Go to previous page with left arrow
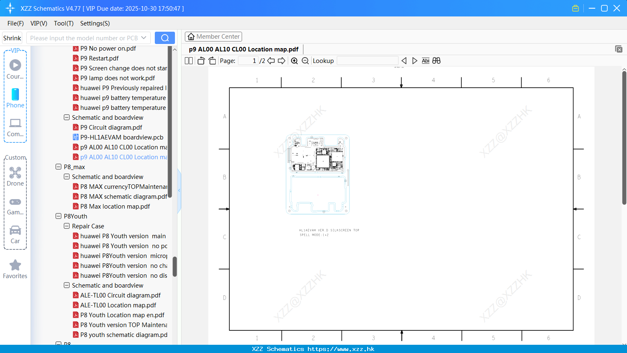 (271, 61)
